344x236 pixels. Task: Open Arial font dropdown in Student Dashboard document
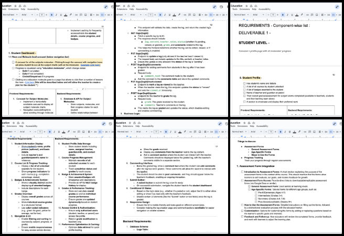tap(27, 15)
